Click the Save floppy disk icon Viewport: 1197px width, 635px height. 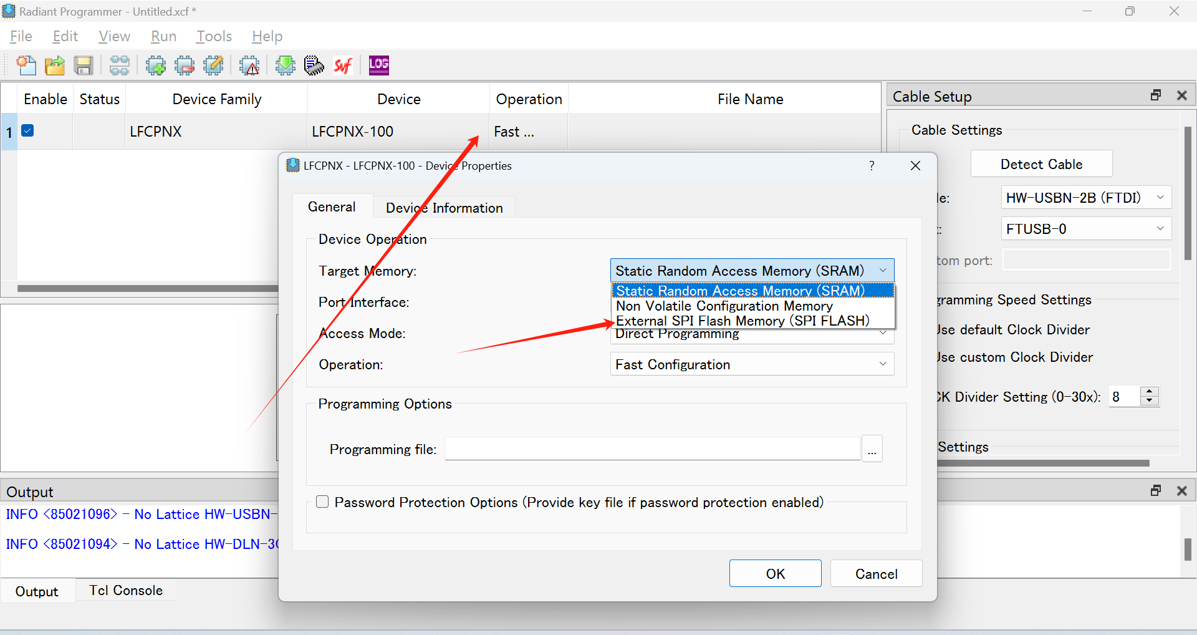coord(84,65)
